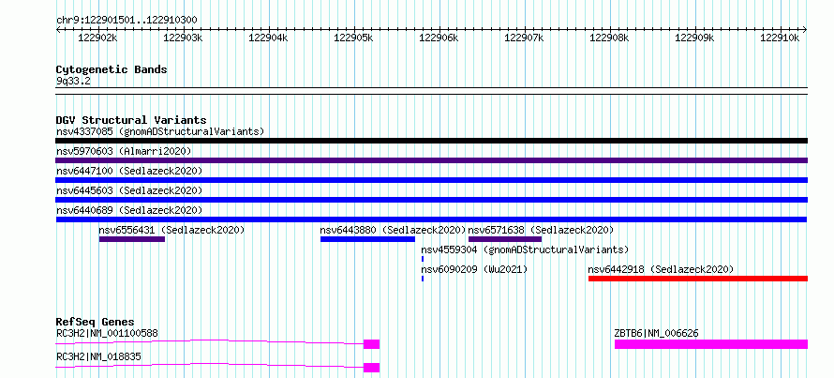Open the nsv6447100 (Sedlazeck2020) label

point(129,171)
